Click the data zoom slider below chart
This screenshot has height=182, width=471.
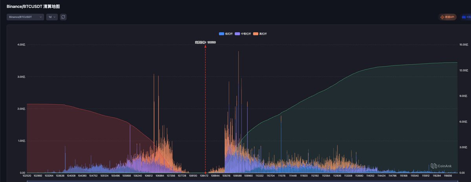click(236, 181)
